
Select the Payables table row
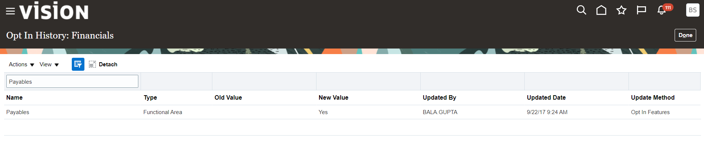[352, 112]
